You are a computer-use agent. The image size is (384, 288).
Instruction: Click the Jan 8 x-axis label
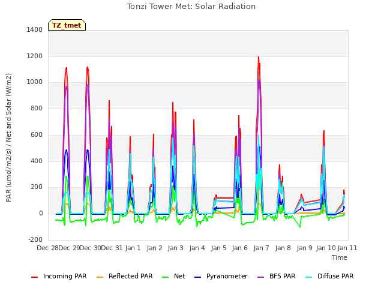[x=283, y=248]
